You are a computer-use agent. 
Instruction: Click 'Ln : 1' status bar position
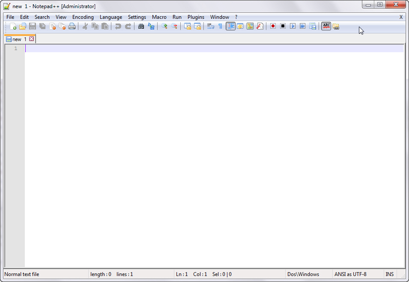tap(182, 274)
